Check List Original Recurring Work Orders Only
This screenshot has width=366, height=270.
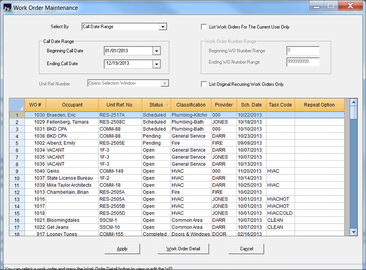pos(204,84)
